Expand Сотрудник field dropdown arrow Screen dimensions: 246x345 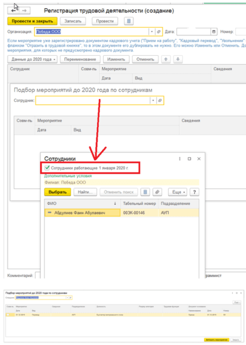point(153,101)
